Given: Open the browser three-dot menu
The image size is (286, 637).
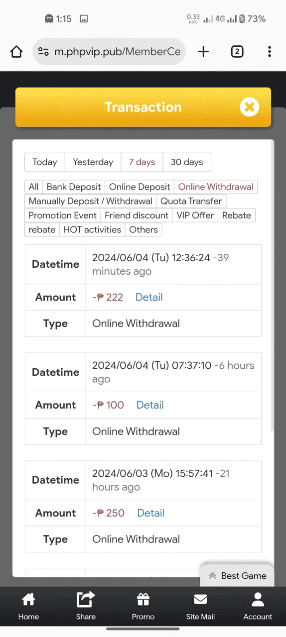Looking at the screenshot, I should (x=270, y=52).
